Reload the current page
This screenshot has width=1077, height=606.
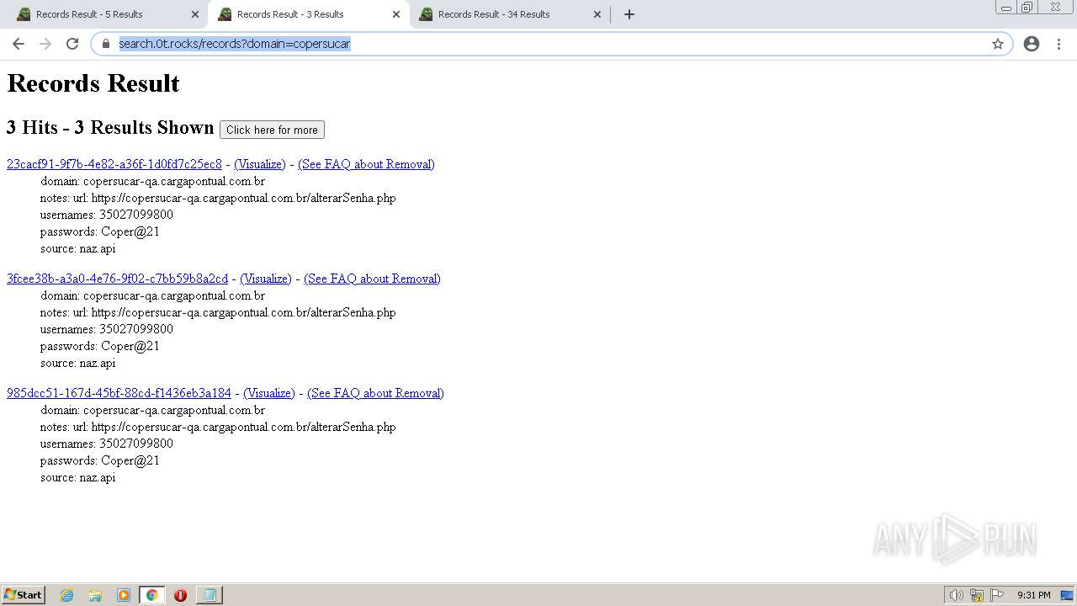(72, 44)
